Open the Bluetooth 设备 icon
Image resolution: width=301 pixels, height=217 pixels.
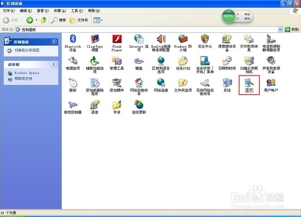coord(73,43)
